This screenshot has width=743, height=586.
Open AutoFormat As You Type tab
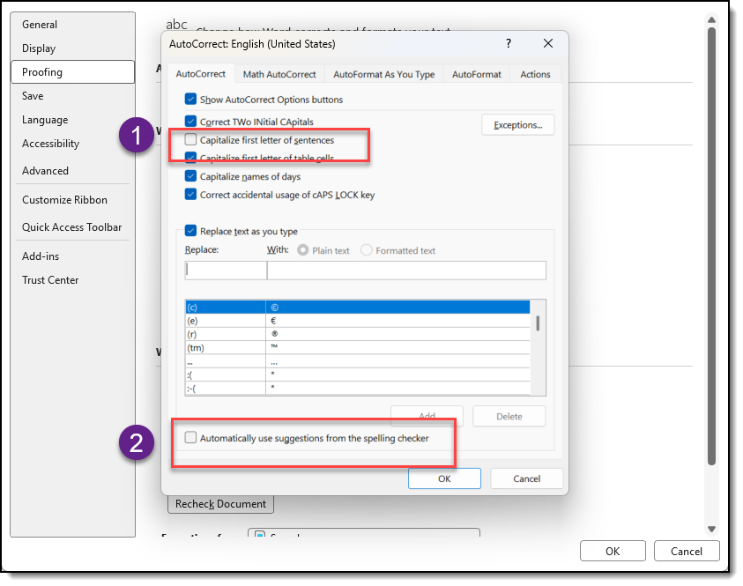[383, 75]
